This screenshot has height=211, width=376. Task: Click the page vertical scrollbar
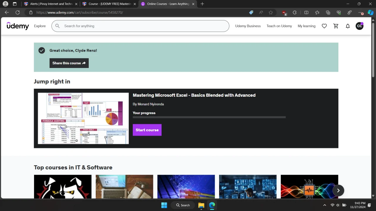coord(373,50)
